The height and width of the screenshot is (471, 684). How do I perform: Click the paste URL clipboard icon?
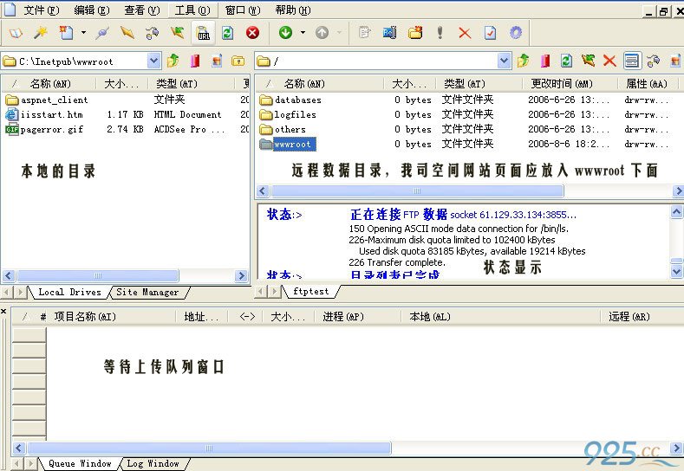(x=203, y=33)
